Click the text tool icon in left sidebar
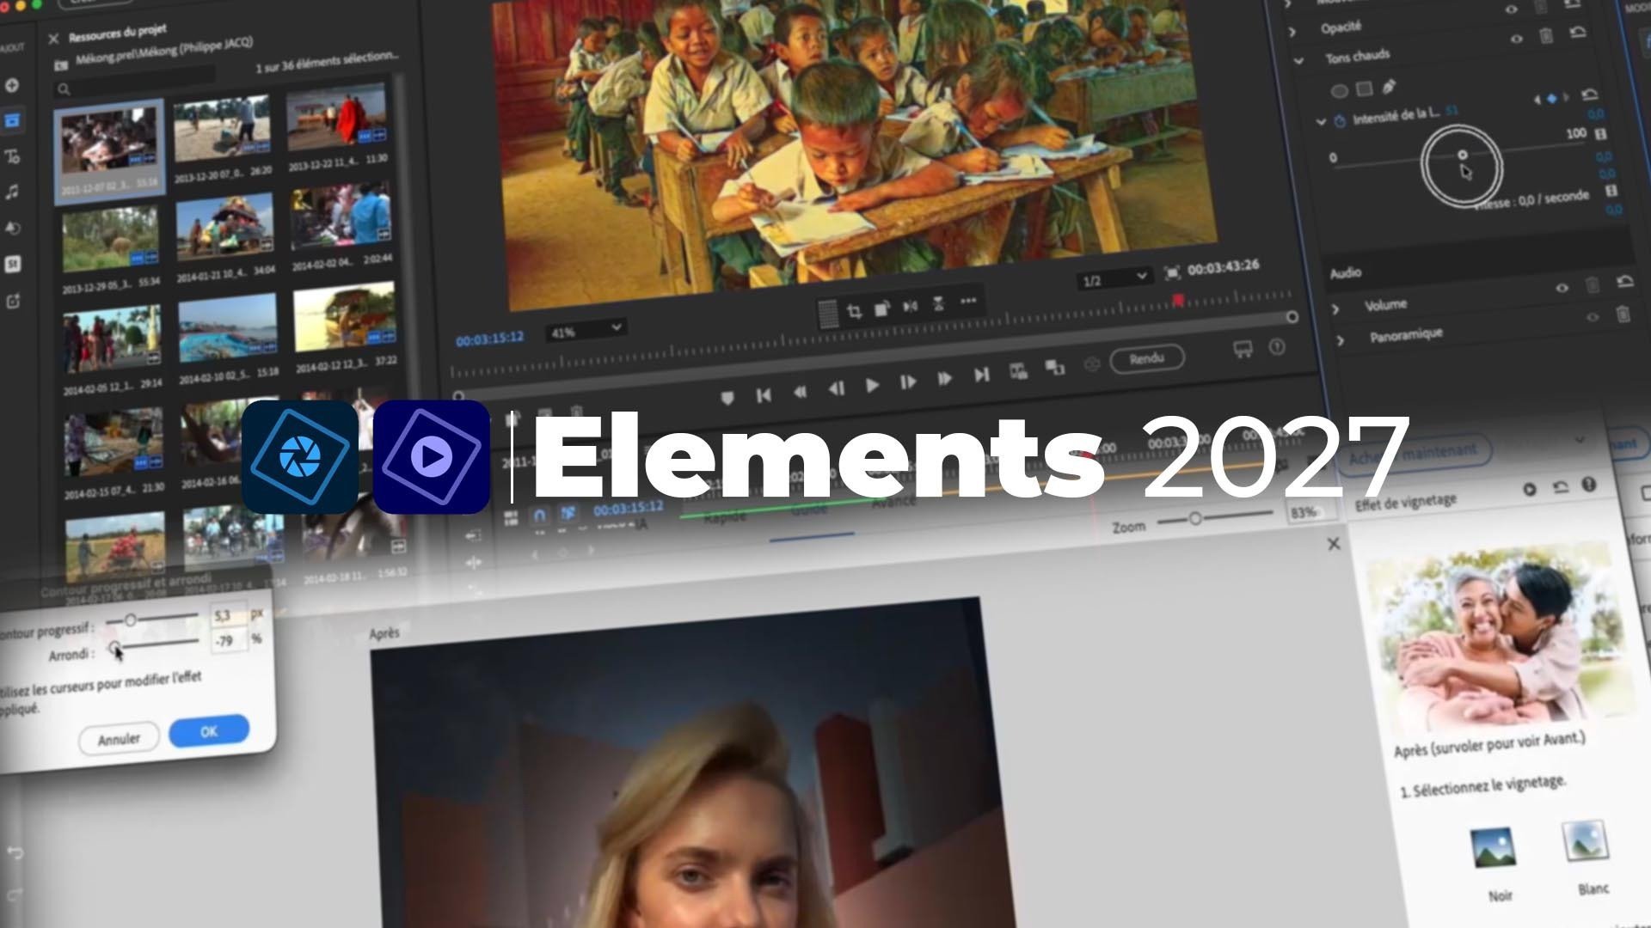The height and width of the screenshot is (928, 1651). coord(12,156)
